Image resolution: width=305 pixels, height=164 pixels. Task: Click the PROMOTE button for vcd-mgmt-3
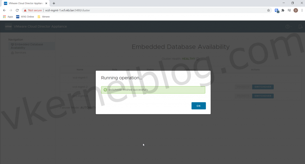pyautogui.click(x=243, y=96)
